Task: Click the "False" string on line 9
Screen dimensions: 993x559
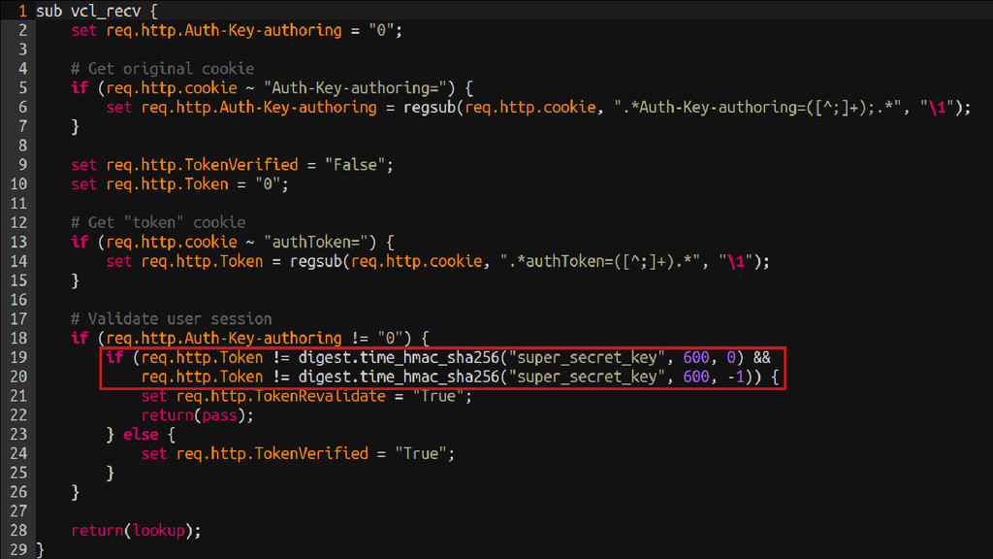Action: tap(355, 165)
